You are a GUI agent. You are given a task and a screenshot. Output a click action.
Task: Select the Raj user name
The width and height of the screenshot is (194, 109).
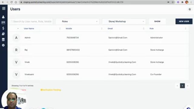[x=26, y=50]
